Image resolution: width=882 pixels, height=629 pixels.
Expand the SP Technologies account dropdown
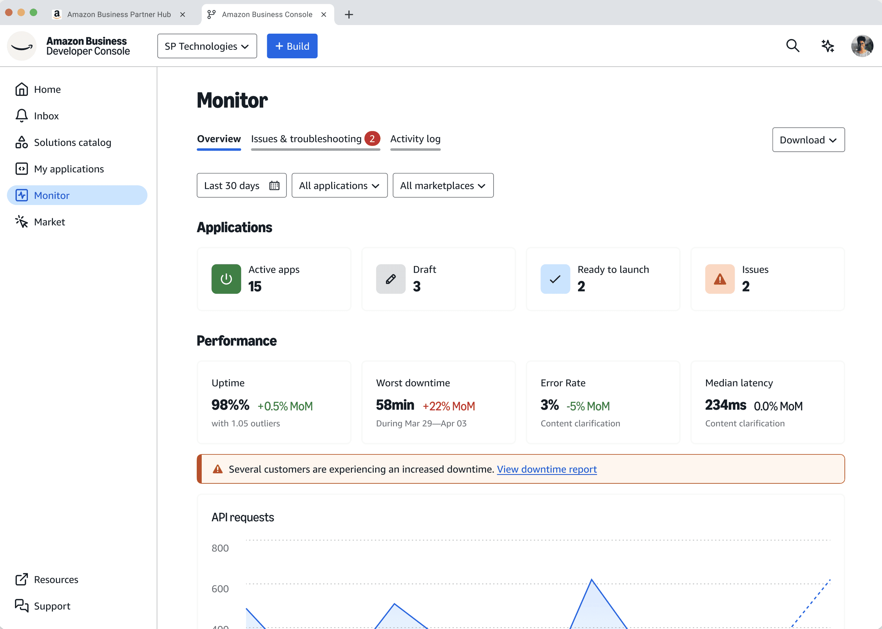click(207, 46)
